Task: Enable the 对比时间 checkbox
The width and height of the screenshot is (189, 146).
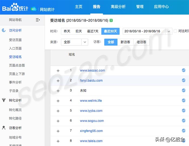Action: 175,31
